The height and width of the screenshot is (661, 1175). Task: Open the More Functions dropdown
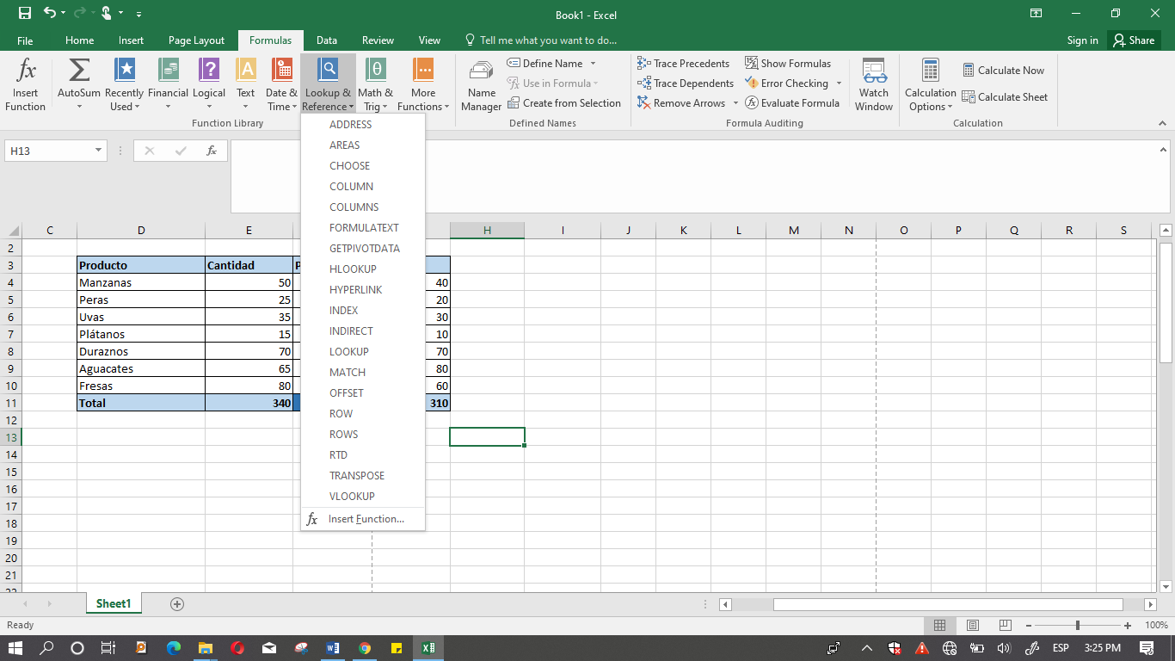tap(422, 83)
